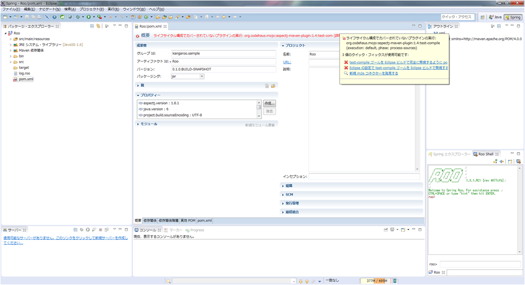The image size is (525, 285).
Task: Click the back navigation arrow icon
Action: coord(224,17)
